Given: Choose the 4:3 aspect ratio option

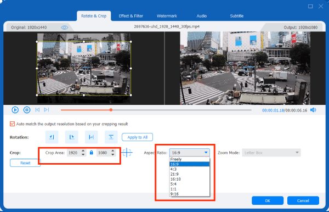Looking at the screenshot, I should pyautogui.click(x=189, y=169).
